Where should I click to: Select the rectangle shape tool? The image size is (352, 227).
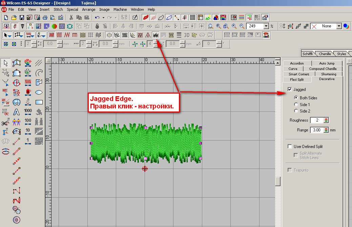coord(39,102)
